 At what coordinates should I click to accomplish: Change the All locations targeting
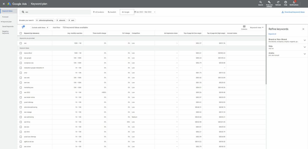(x=98, y=12)
